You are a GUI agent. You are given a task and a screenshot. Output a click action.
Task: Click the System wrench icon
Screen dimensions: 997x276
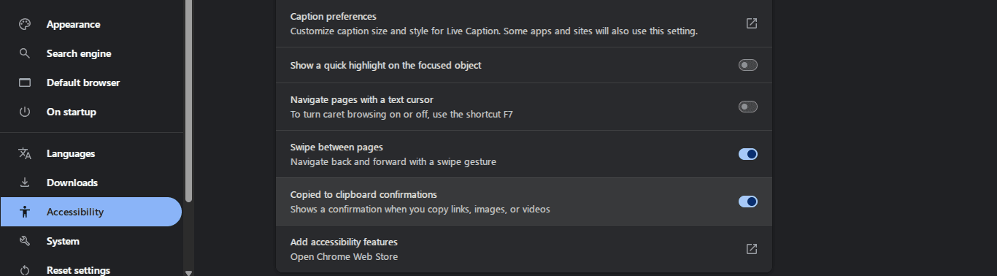25,241
